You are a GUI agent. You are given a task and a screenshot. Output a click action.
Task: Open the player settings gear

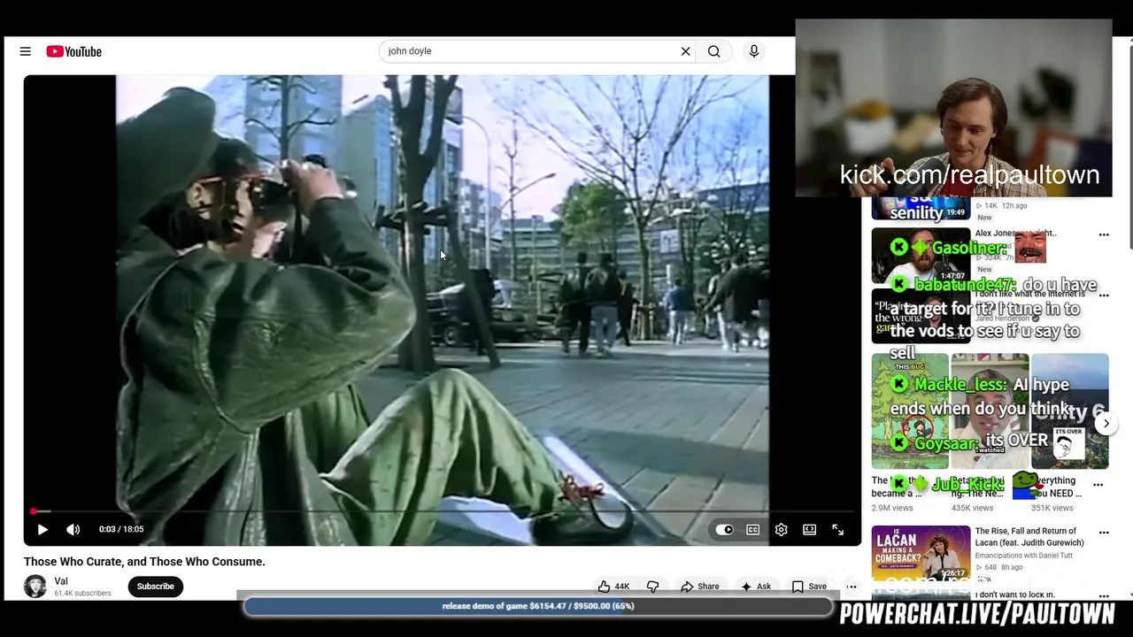pyautogui.click(x=782, y=529)
